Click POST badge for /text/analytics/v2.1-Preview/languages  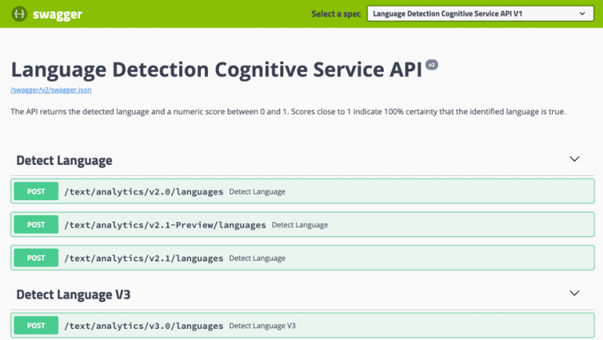36,225
